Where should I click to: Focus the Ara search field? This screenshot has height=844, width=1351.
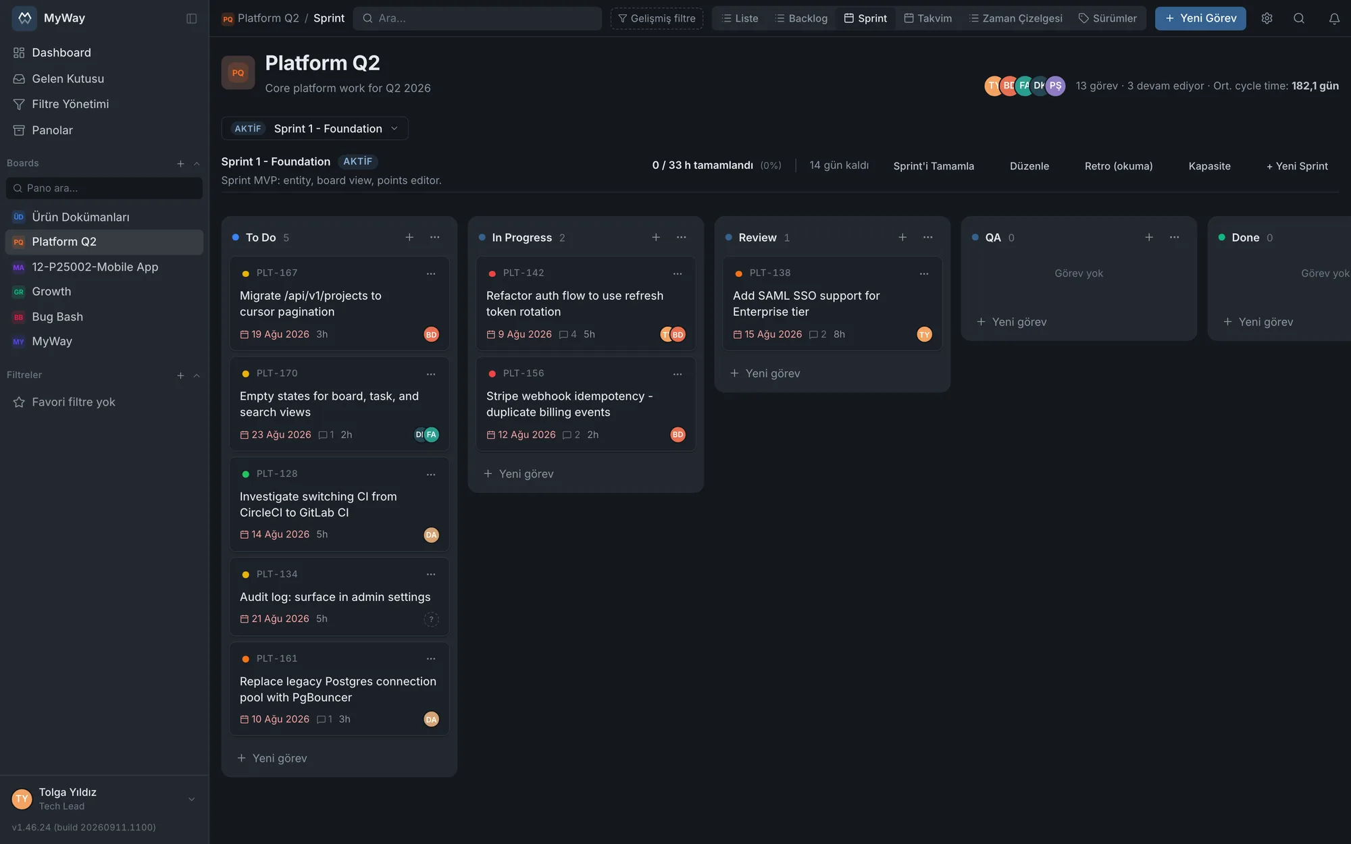pyautogui.click(x=478, y=18)
